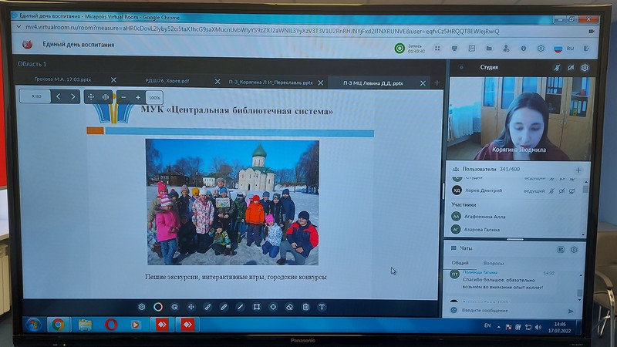Viewport: 617px width, 347px height.
Task: Select the line drawing tool
Action: pyautogui.click(x=240, y=307)
